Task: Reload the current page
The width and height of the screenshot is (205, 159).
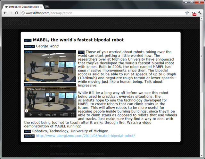Action: [x=17, y=13]
